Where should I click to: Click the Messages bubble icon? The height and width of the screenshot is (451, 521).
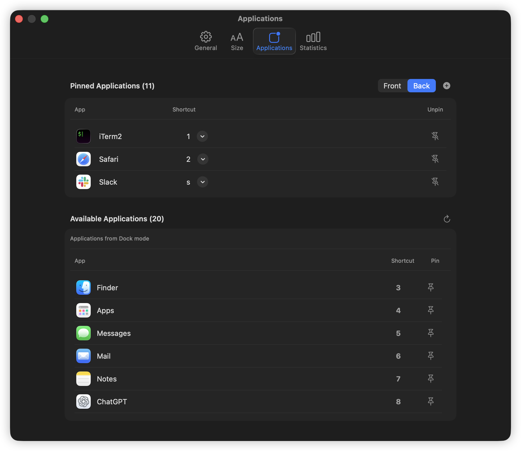pos(83,333)
